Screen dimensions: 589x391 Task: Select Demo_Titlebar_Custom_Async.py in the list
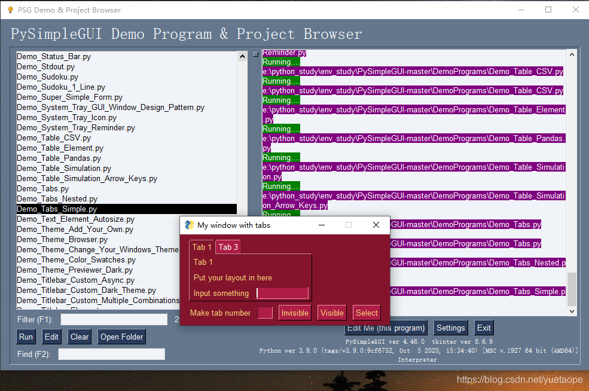pyautogui.click(x=98, y=280)
